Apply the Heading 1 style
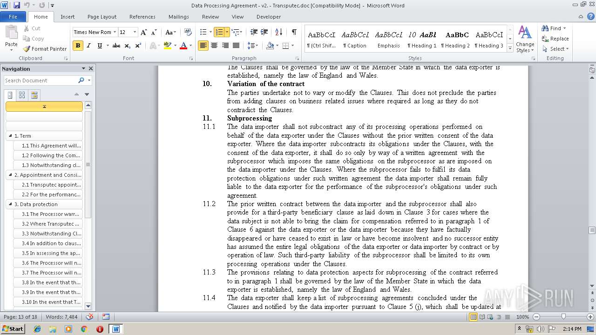The height and width of the screenshot is (335, 596). pyautogui.click(x=422, y=40)
